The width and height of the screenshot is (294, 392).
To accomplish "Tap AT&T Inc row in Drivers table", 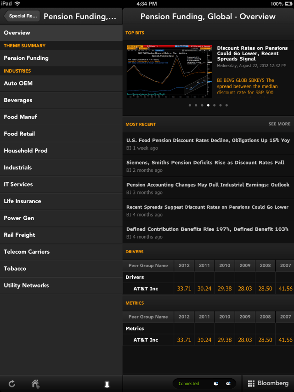I will [x=208, y=289].
